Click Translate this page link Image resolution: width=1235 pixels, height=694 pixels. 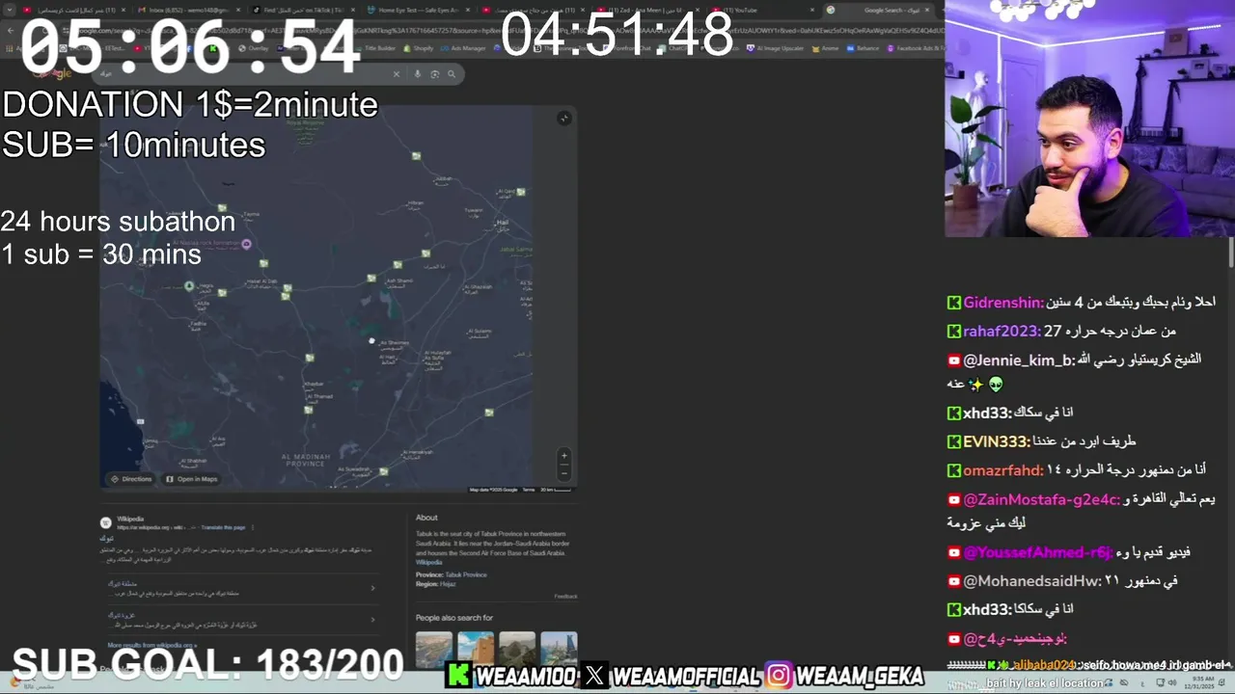[223, 527]
